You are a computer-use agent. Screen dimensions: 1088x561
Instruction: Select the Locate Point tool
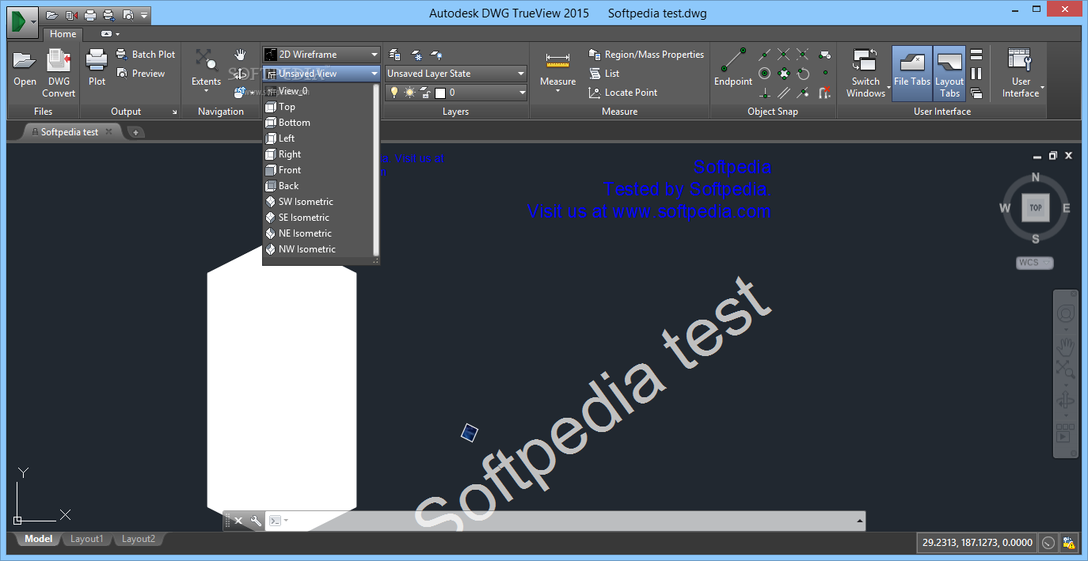pyautogui.click(x=623, y=93)
